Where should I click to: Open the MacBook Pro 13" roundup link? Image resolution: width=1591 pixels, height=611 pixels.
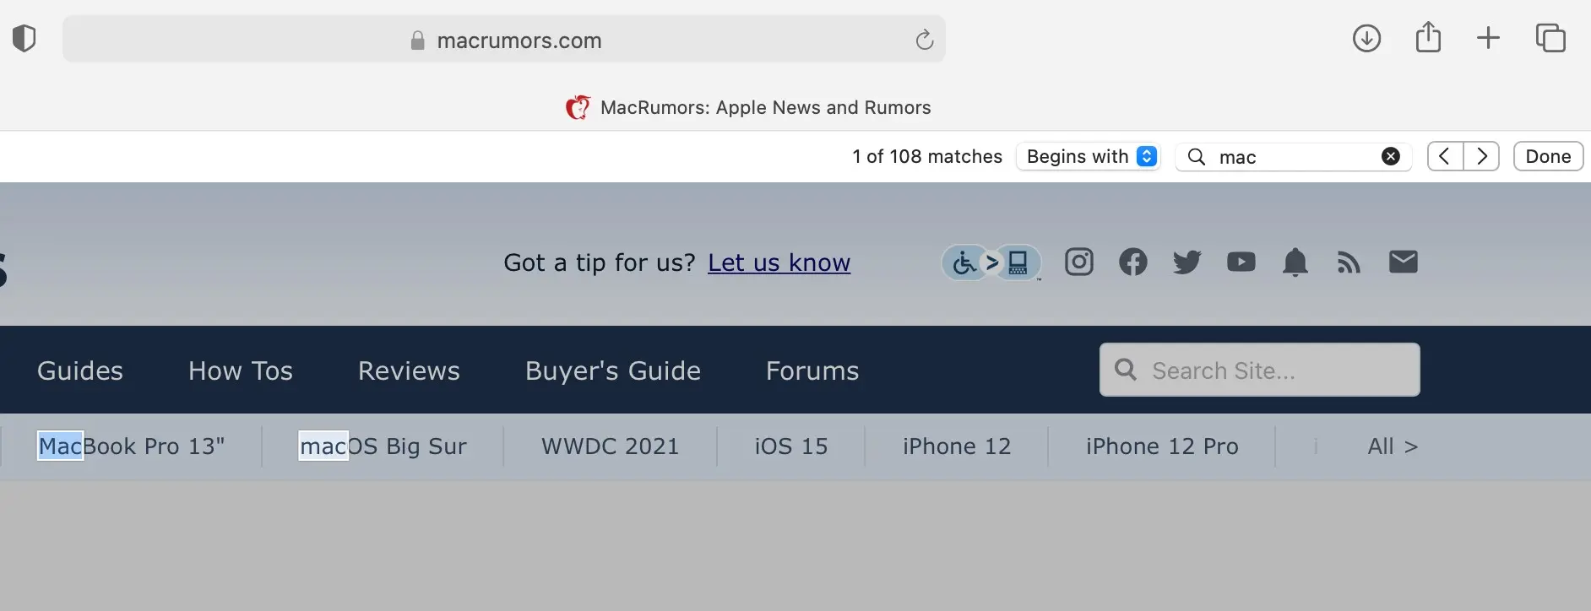click(132, 446)
